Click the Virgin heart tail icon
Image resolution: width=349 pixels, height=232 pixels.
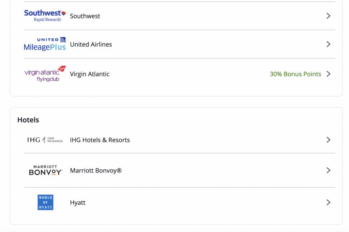pos(62,68)
